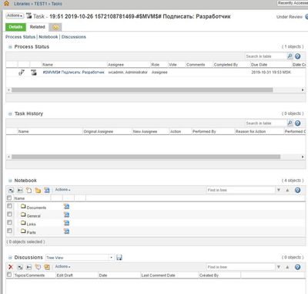Click the Process Status Search in table field

(266, 56)
